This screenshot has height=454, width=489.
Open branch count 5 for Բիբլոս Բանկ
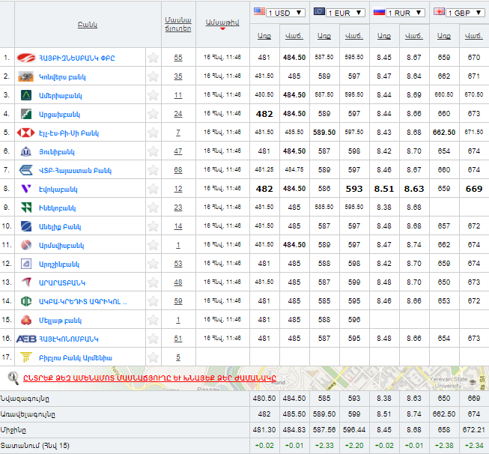pyautogui.click(x=178, y=357)
